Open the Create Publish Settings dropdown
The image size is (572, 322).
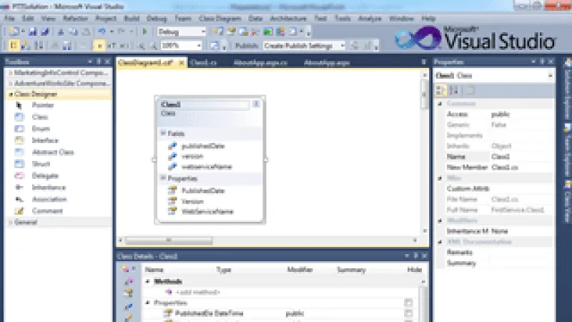[x=342, y=46]
